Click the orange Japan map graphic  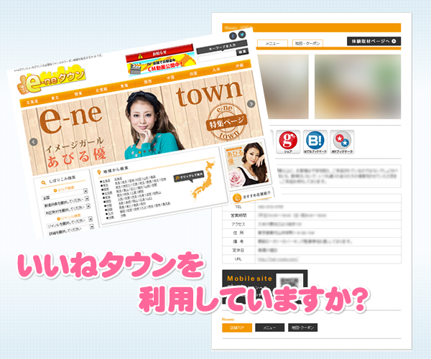coord(204,180)
